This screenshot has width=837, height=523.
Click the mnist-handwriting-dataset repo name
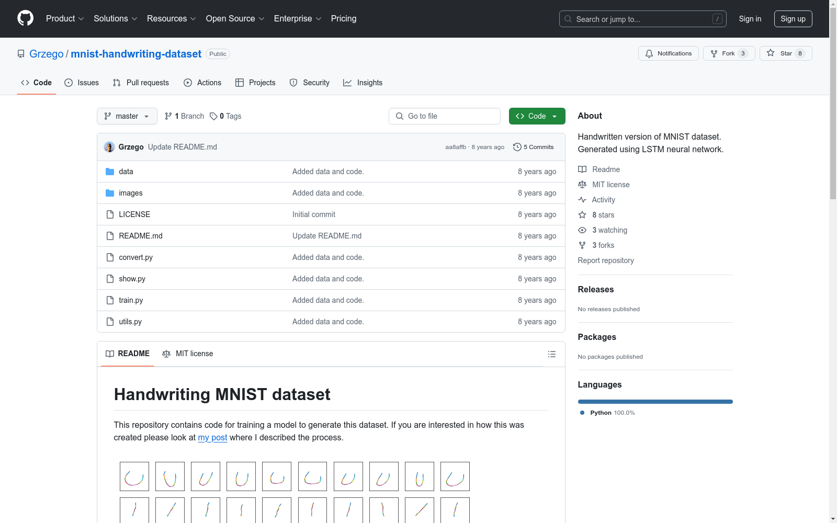click(x=136, y=54)
